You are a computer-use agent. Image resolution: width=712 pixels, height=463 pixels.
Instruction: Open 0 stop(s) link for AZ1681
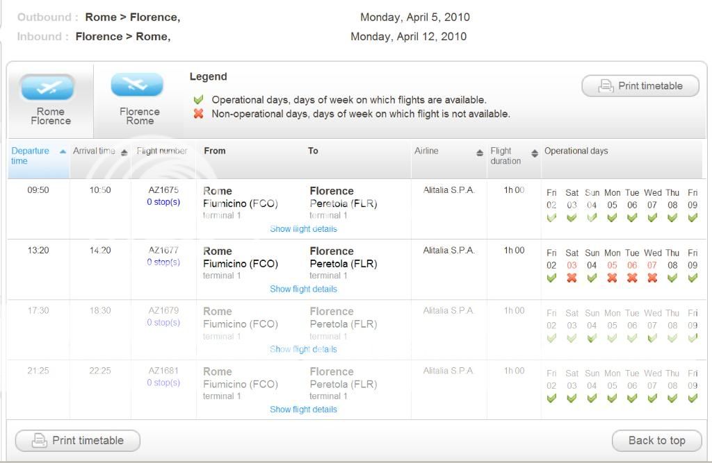pos(163,383)
